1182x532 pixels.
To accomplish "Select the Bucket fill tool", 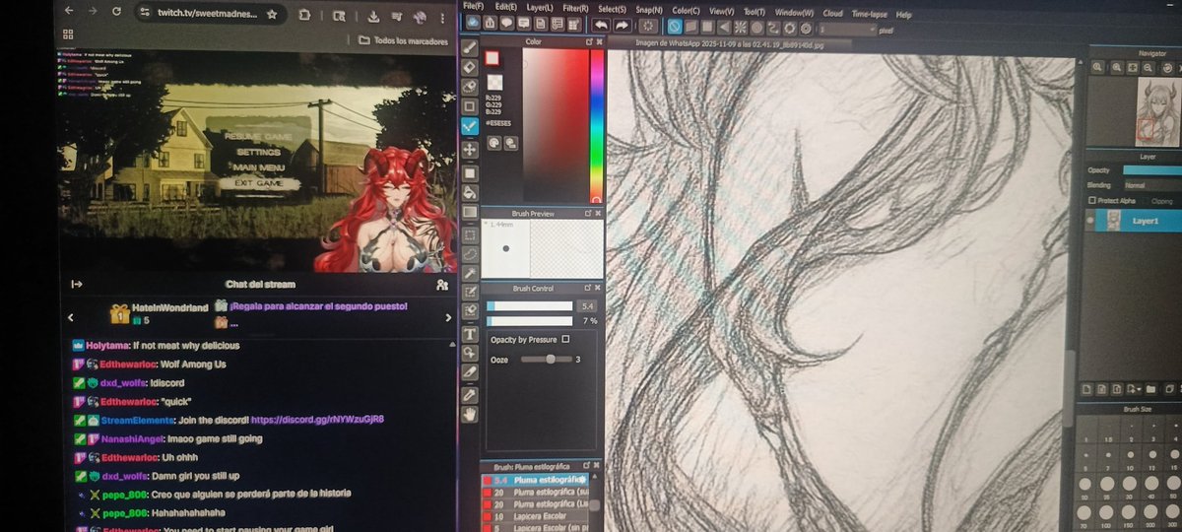I will click(470, 193).
